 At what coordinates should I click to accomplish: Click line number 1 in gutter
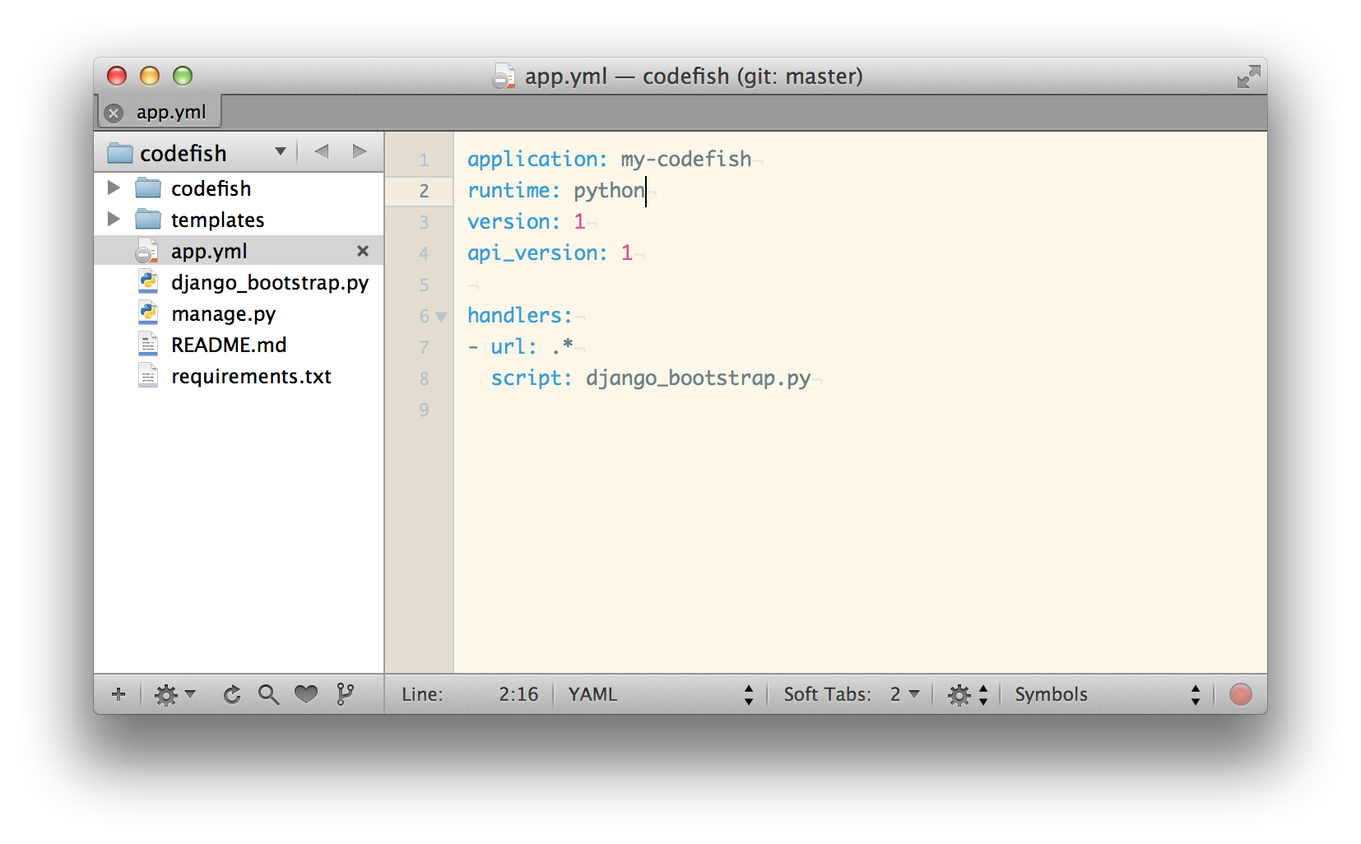pyautogui.click(x=424, y=160)
